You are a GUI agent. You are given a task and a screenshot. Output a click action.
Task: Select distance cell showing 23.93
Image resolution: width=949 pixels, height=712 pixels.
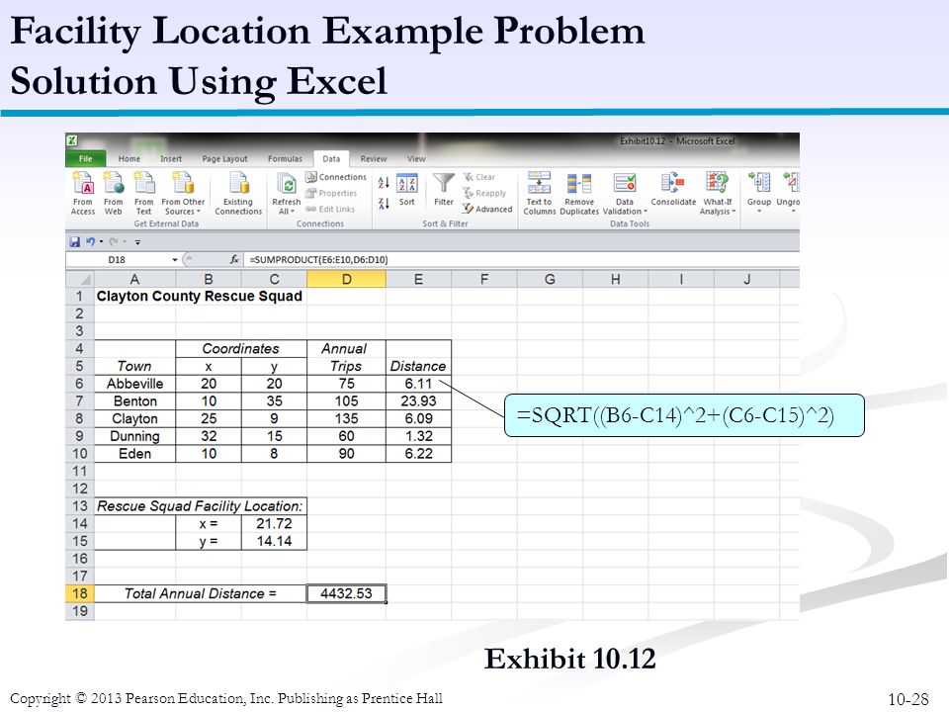(x=418, y=401)
